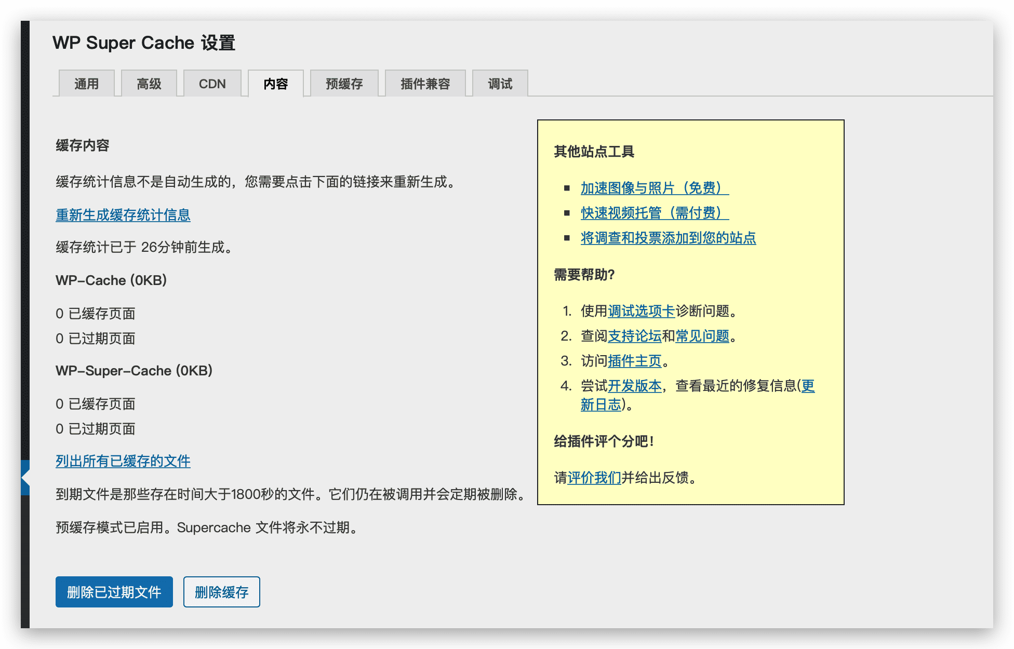This screenshot has width=1014, height=649.
Task: Go to the 预缓存 tab
Action: (344, 83)
